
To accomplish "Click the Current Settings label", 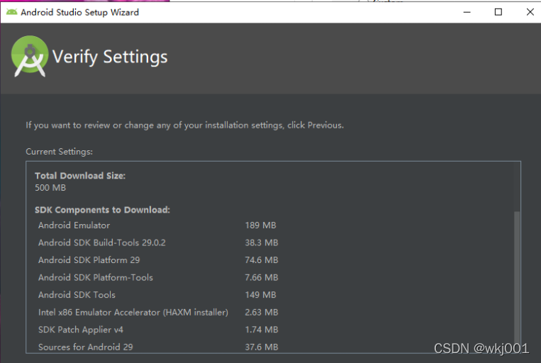I will (x=59, y=152).
